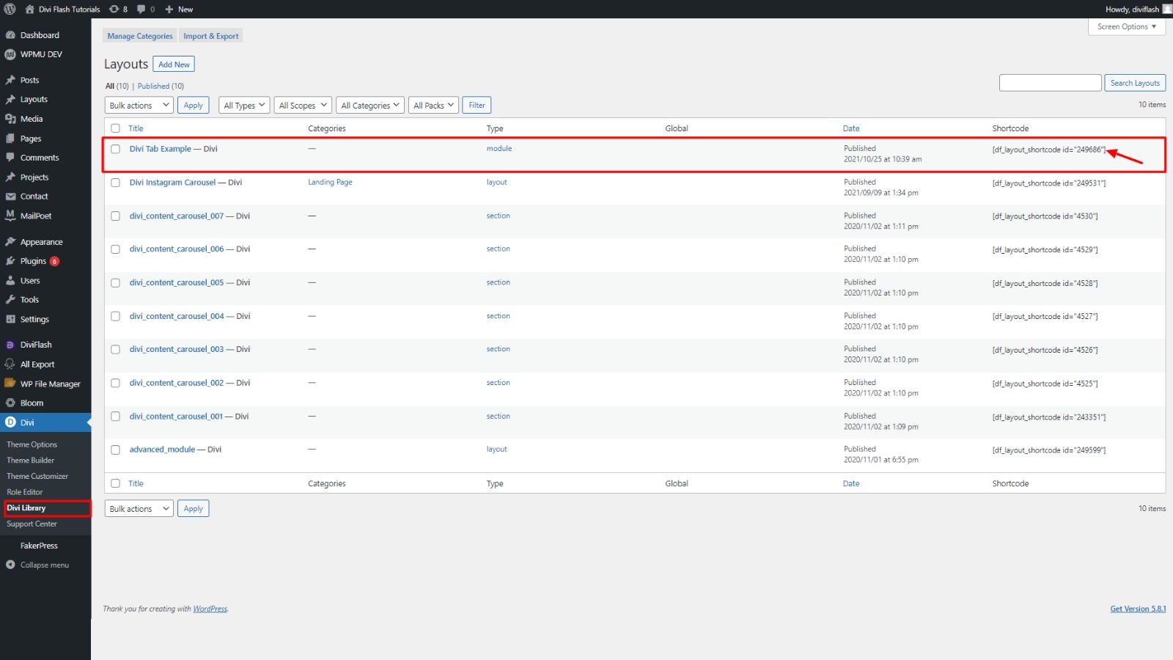Open the Dashboard from the sidebar
The width and height of the screenshot is (1173, 660).
point(40,34)
